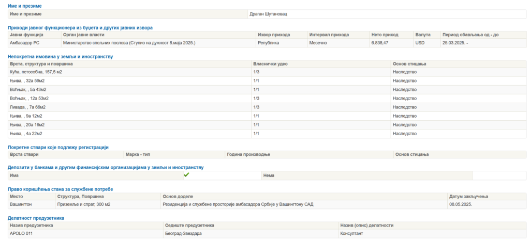530x242 pixels.
Task: Select the Јавна функција column header
Action: pos(27,35)
